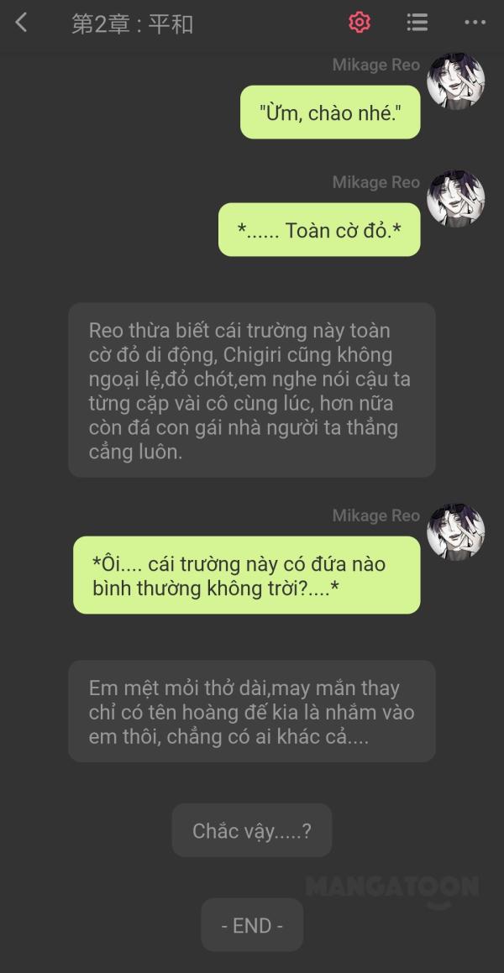Select the "*...... Toàn cờ đỏ.*" bubble

click(x=319, y=229)
